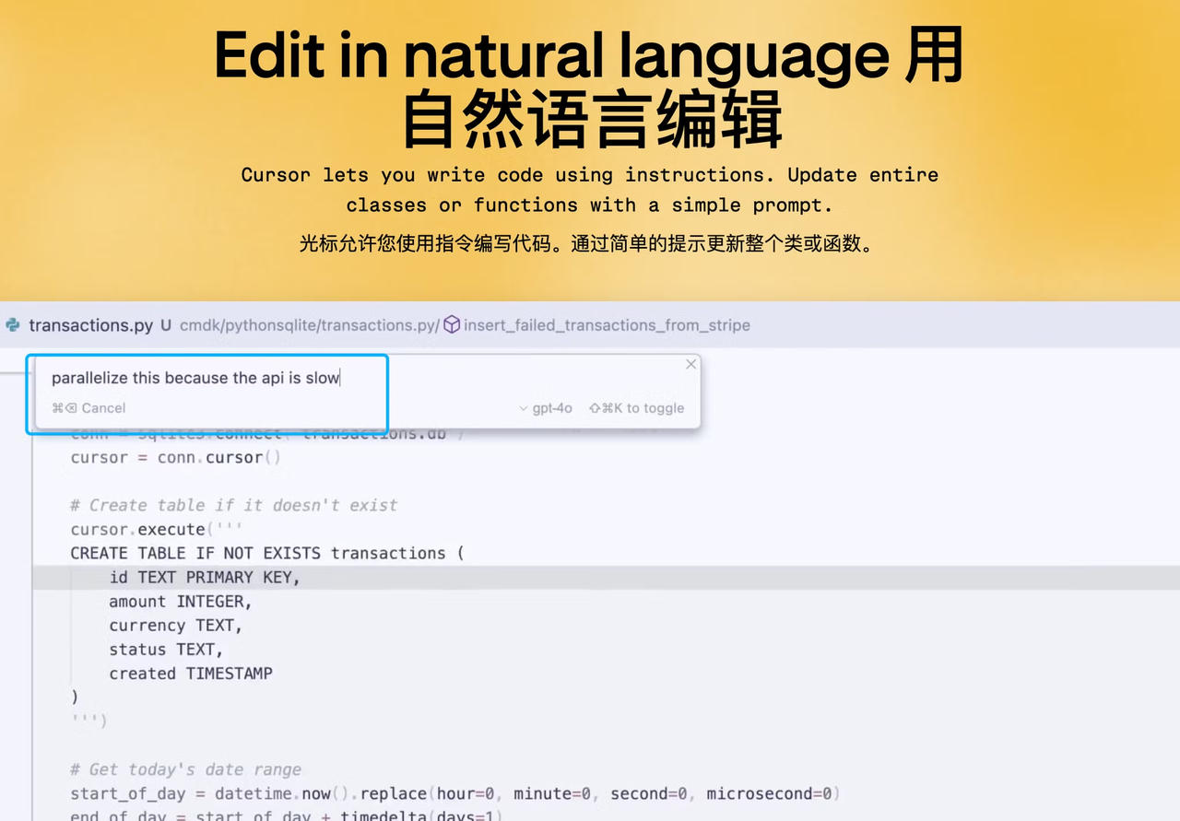
Task: Open the gpt-4o model dropdown
Action: pyautogui.click(x=546, y=408)
